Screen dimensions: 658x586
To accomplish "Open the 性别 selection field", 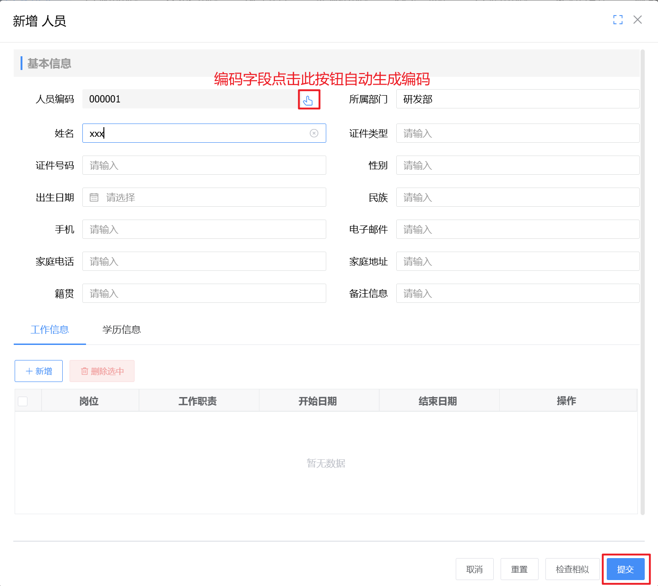I will click(x=517, y=165).
